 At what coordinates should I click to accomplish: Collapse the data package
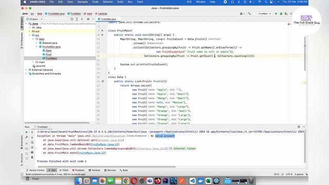coord(33,39)
